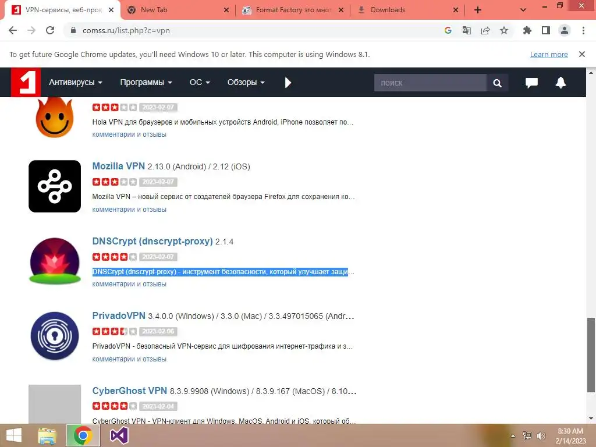
Task: Open the notifications bell icon
Action: pos(560,83)
